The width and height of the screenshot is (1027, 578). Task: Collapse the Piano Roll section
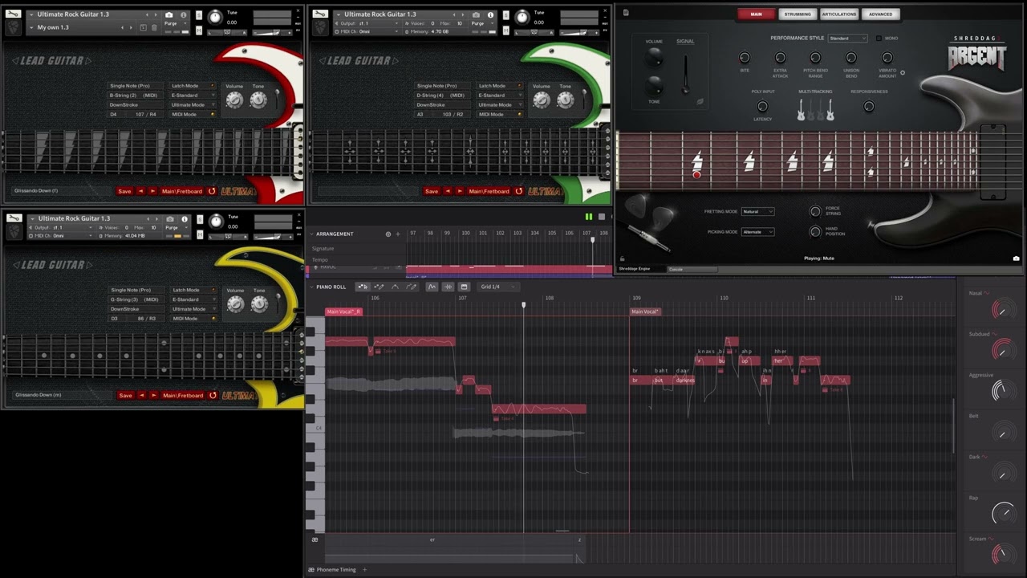click(311, 287)
